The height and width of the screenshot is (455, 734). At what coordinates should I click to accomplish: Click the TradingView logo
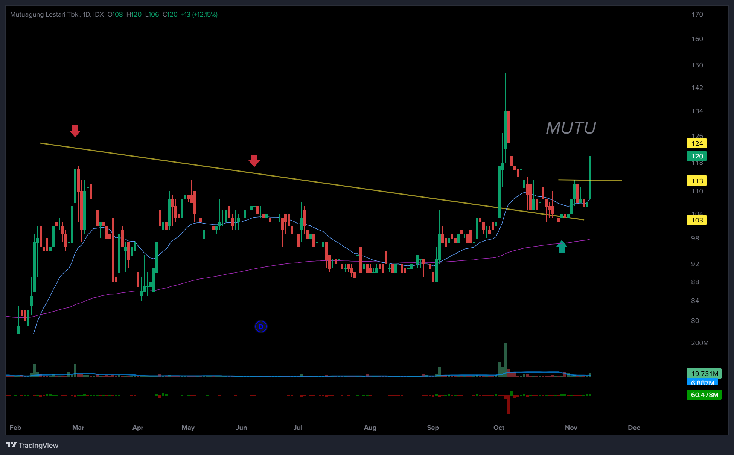tap(32, 445)
